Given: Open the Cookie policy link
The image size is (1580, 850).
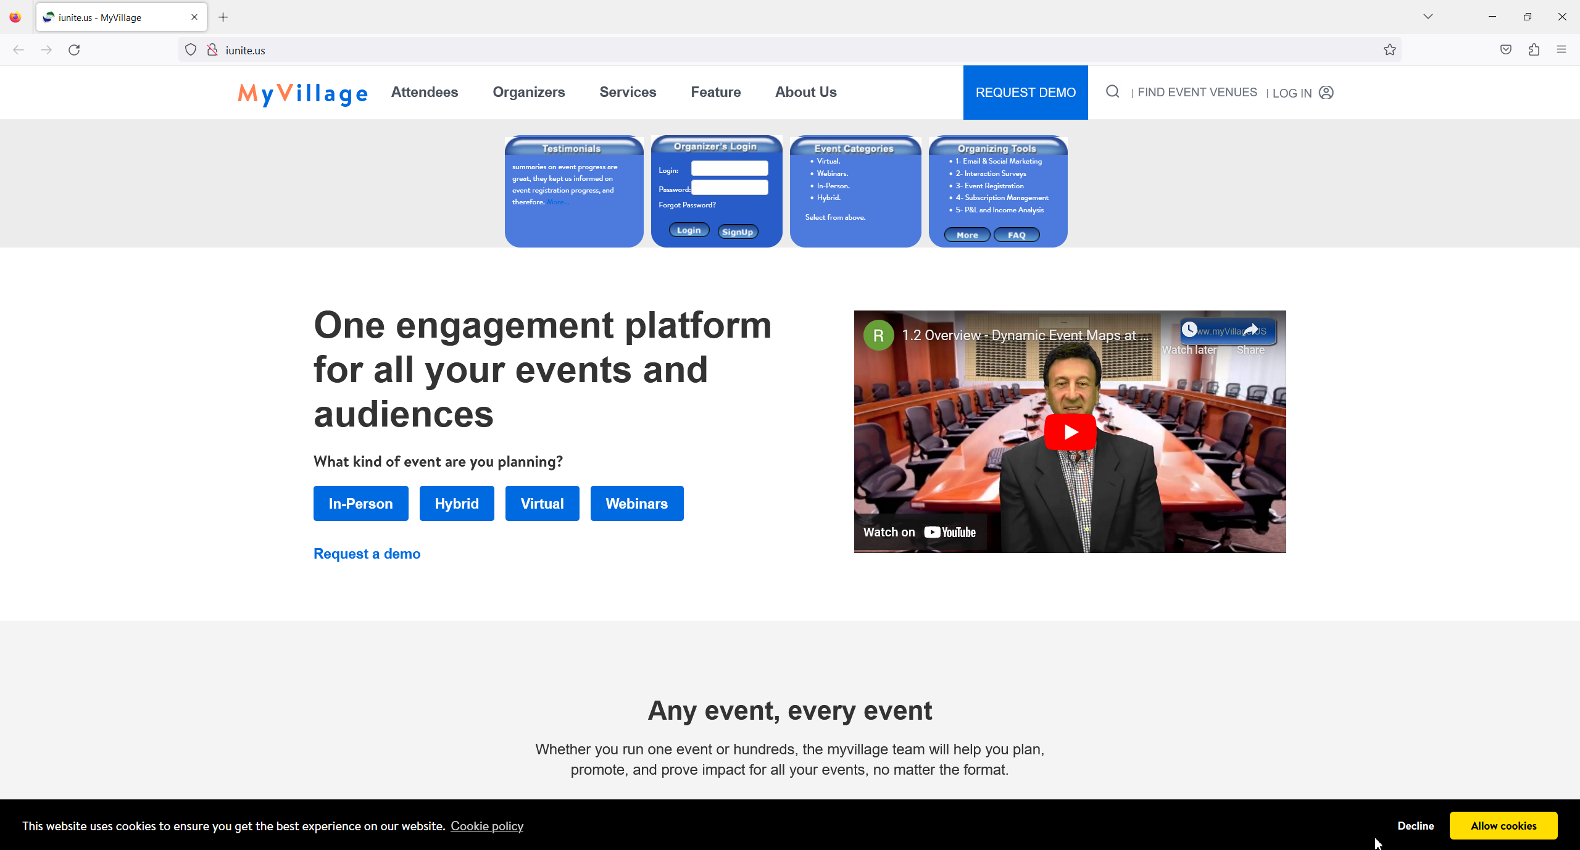Looking at the screenshot, I should pos(486,826).
